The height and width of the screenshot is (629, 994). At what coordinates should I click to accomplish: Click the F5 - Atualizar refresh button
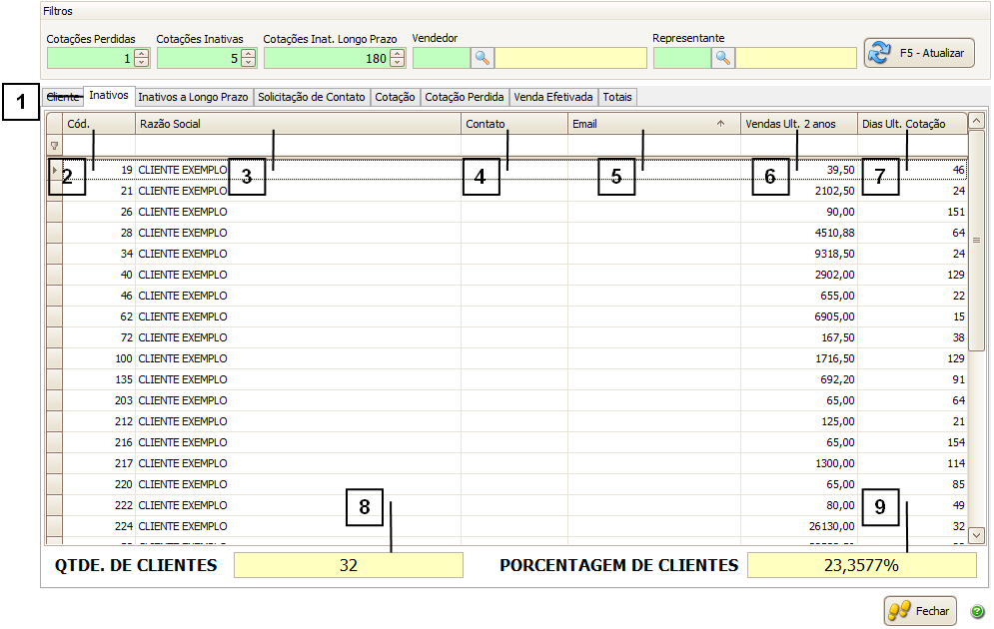919,53
